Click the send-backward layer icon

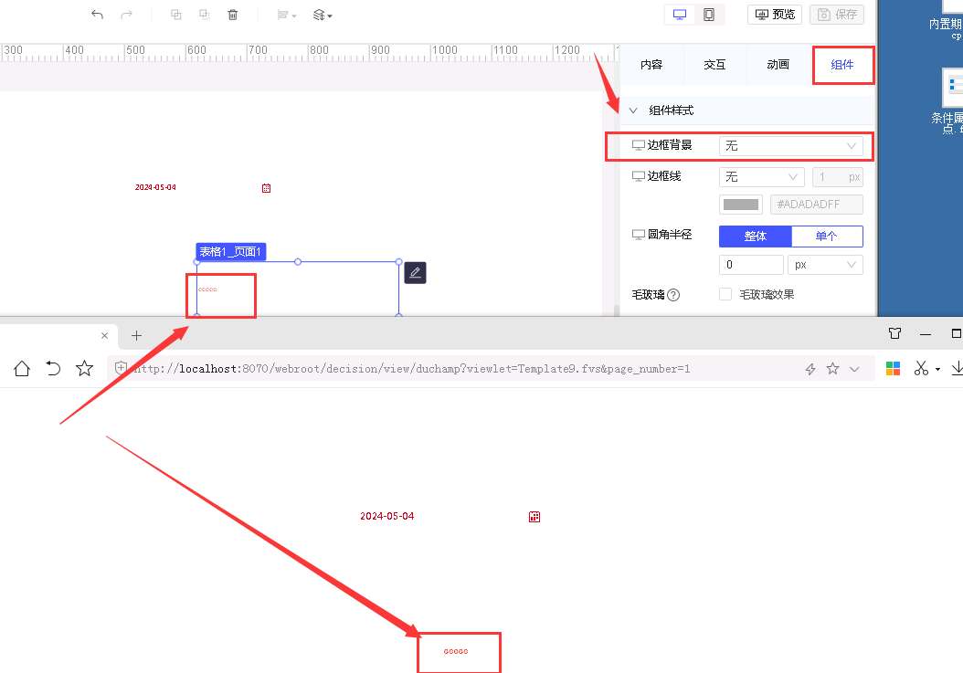[x=205, y=15]
